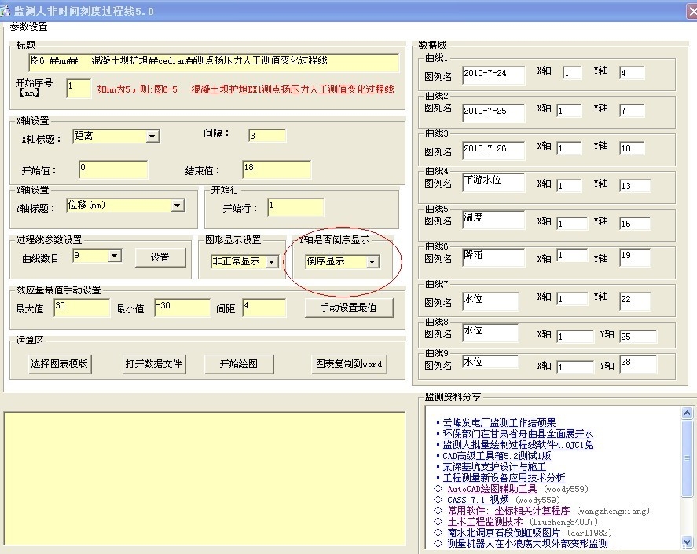The height and width of the screenshot is (554, 697).
Task: Expand the 曲线数目 dropdown showing 9
Action: coord(115,256)
